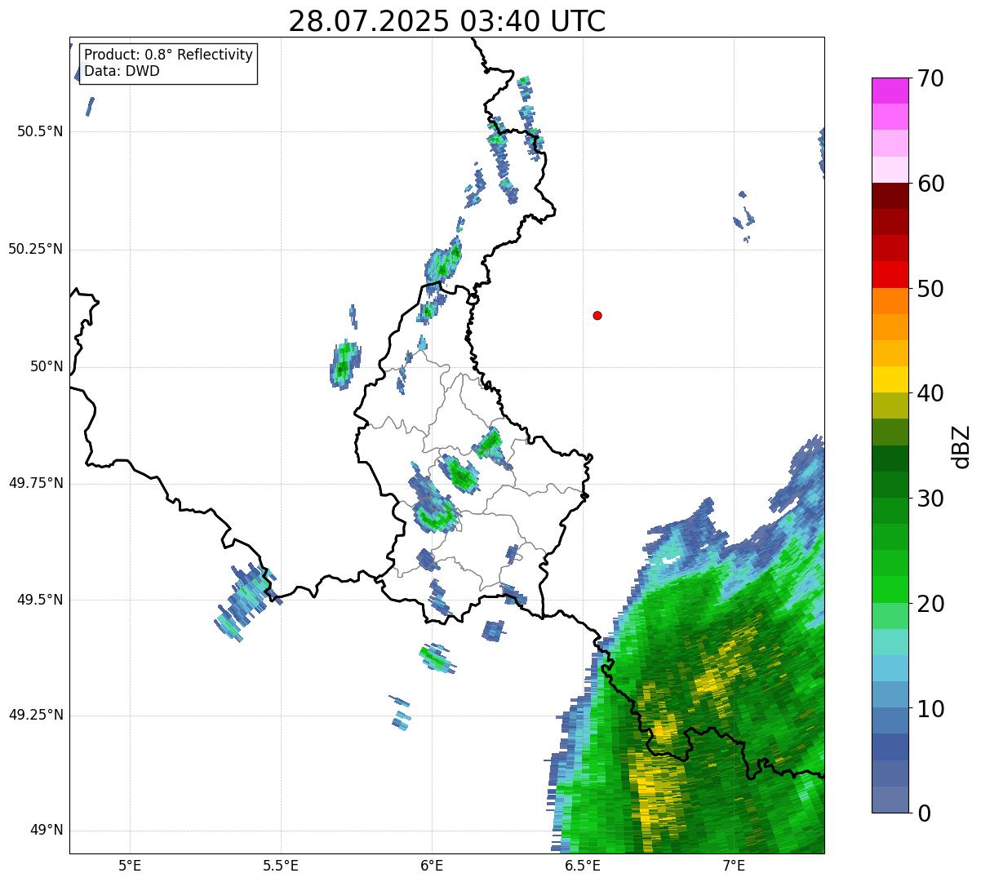Click the red station marker dot
Viewport: 981px width, 882px height.
(597, 315)
